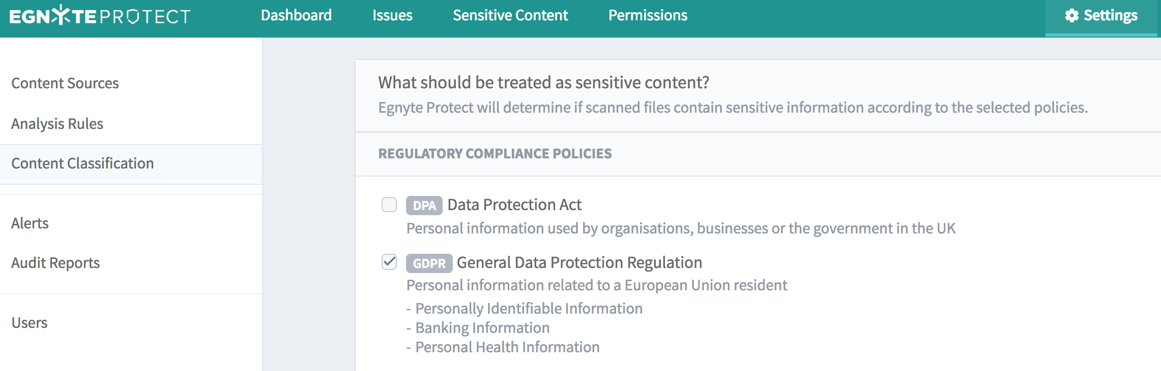
Task: Uncheck the General Data Protection Regulation checkbox
Action: (x=389, y=262)
